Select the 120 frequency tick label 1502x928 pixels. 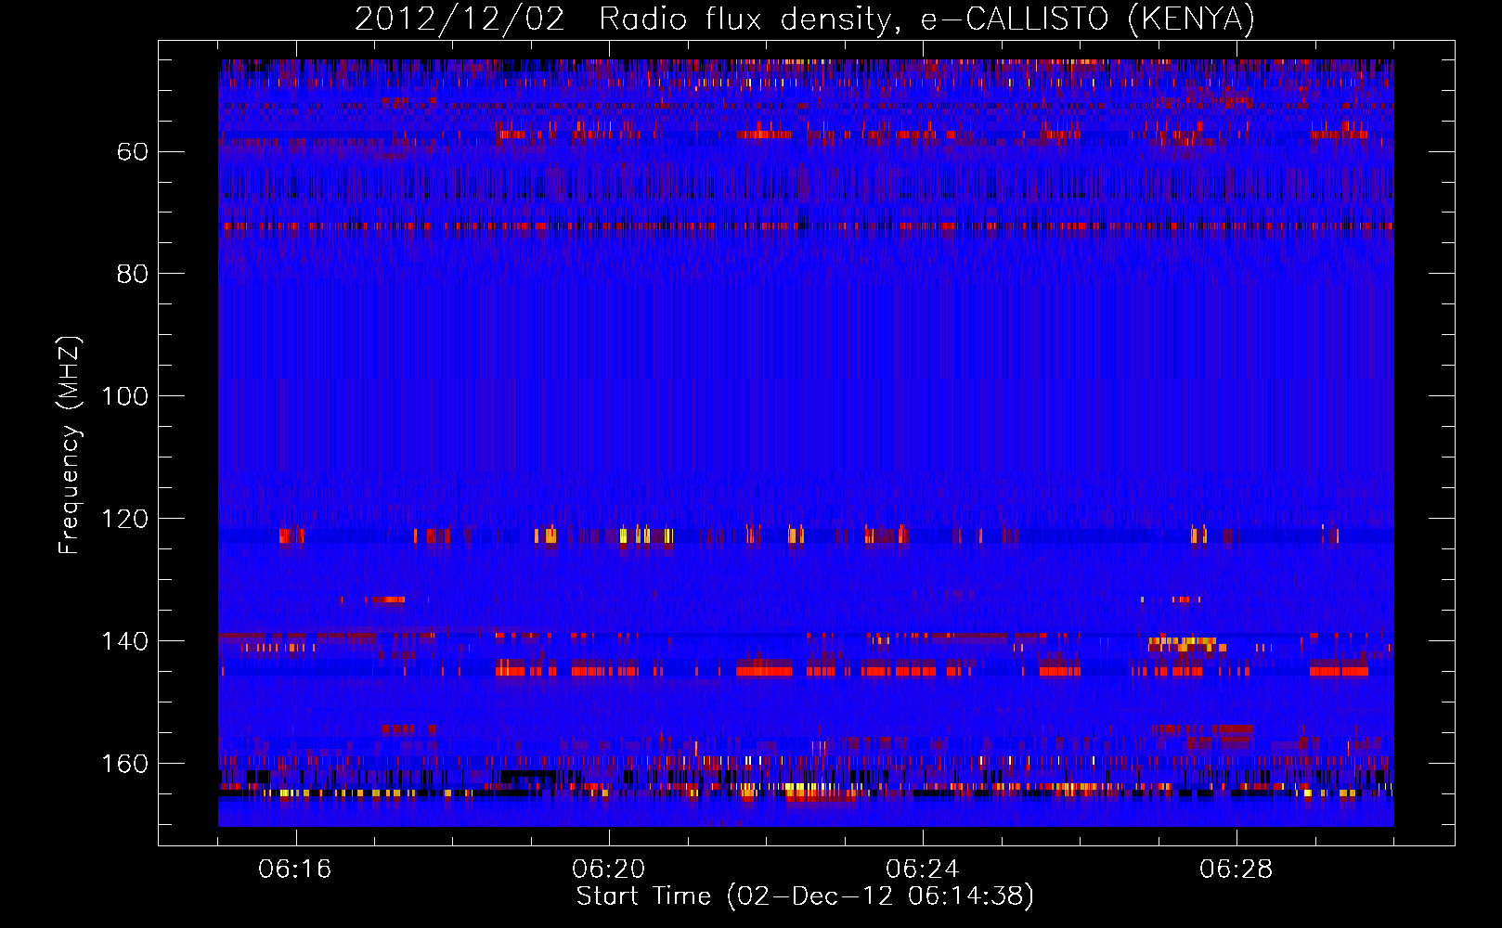pyautogui.click(x=125, y=519)
